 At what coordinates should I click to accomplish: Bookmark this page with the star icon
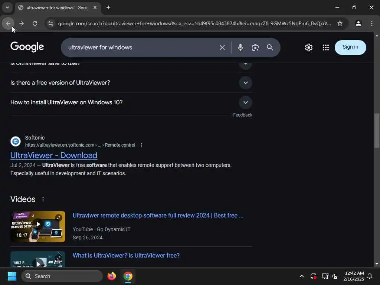340,23
